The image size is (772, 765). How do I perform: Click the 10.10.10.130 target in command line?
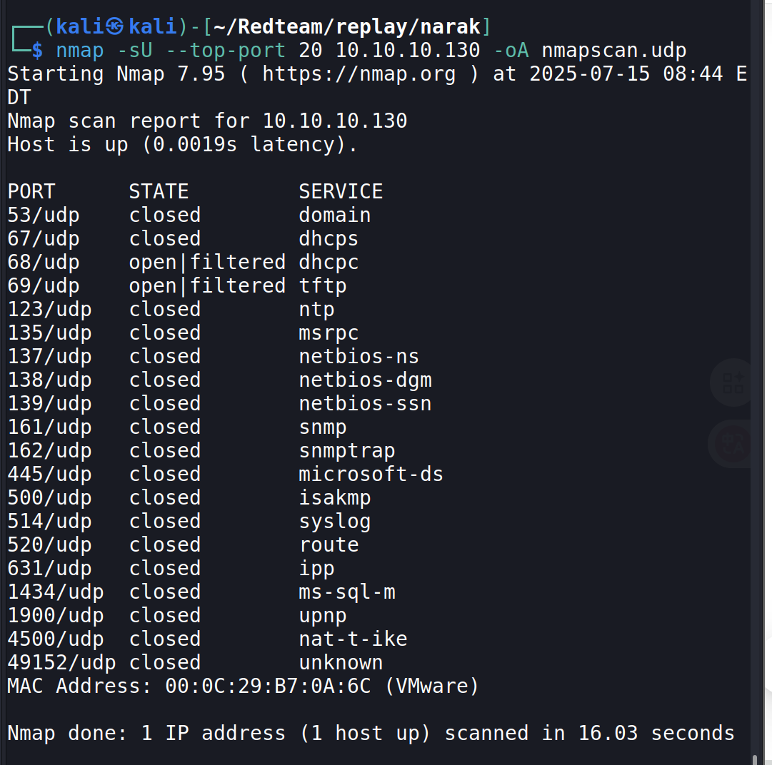tap(408, 50)
